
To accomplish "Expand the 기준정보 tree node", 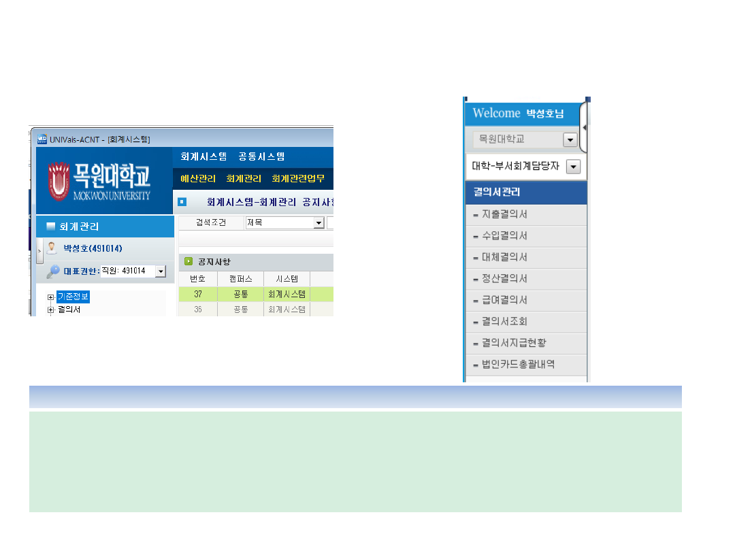I will pyautogui.click(x=50, y=297).
